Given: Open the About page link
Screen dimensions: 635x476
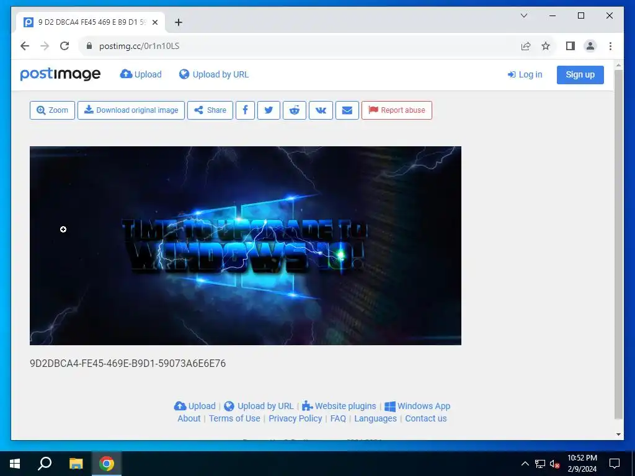Looking at the screenshot, I should pyautogui.click(x=189, y=418).
